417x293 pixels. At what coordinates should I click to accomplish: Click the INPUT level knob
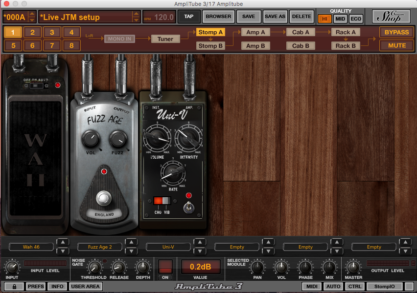[x=12, y=267]
